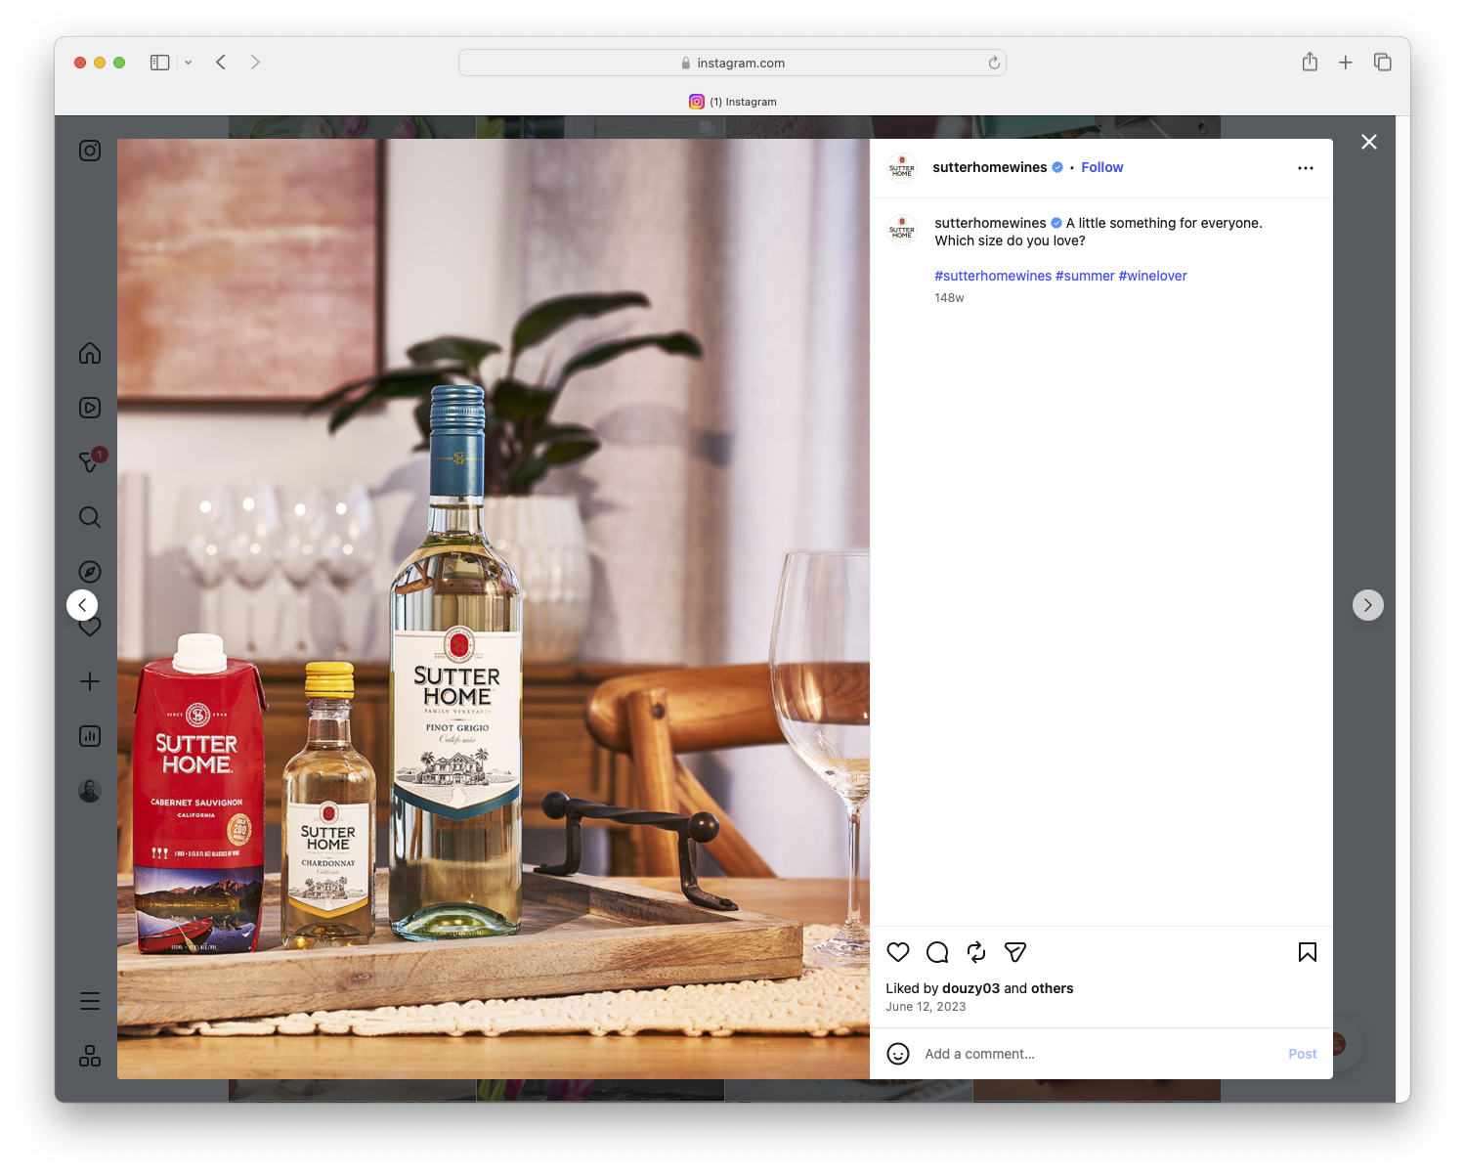Open post options three-dots menu
The width and height of the screenshot is (1465, 1175).
[1306, 168]
